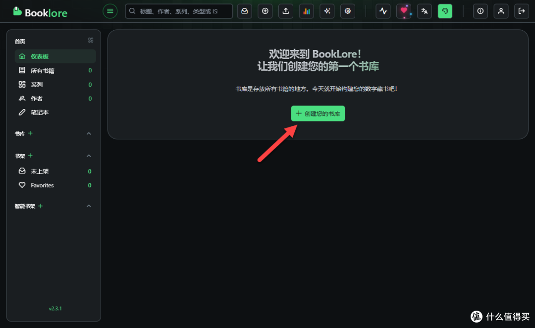
Task: Click version label v2.3.1
Action: 55,308
